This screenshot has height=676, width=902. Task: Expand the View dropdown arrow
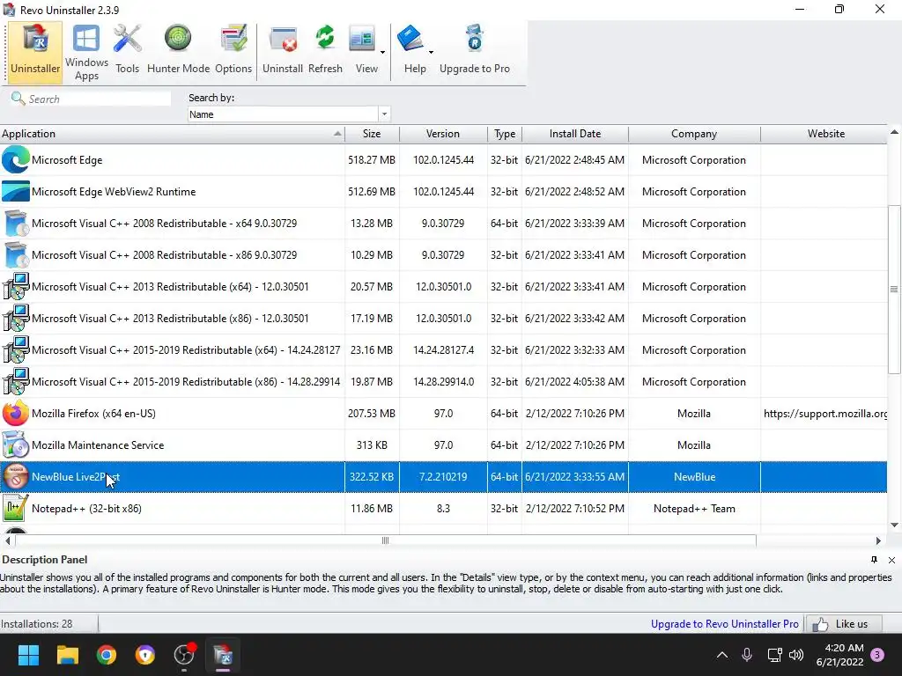click(x=382, y=52)
